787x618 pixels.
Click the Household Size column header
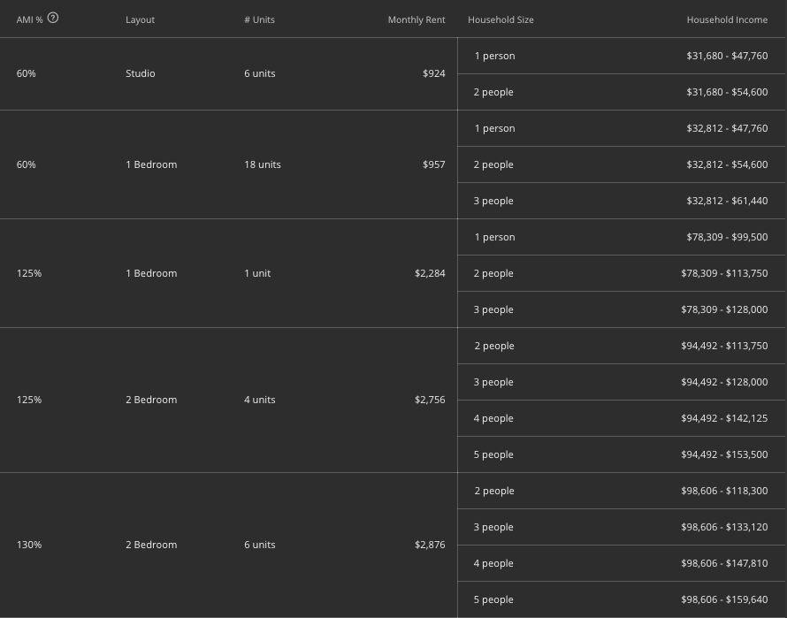(500, 19)
